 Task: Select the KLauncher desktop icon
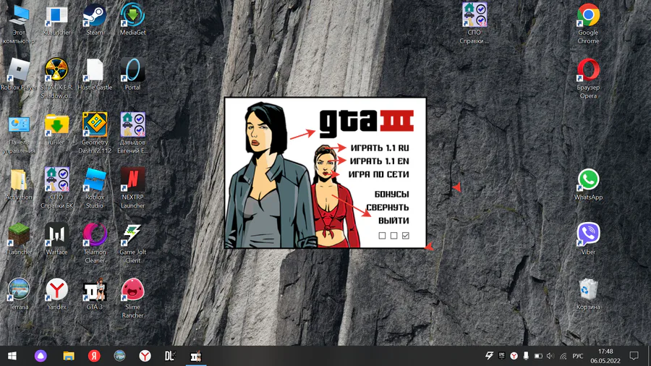(x=57, y=20)
